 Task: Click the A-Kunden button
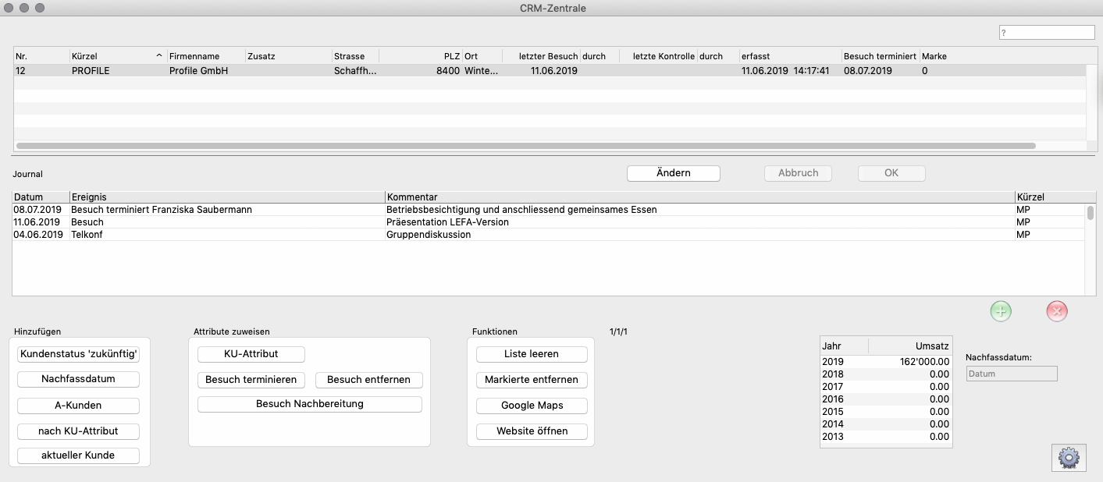78,406
